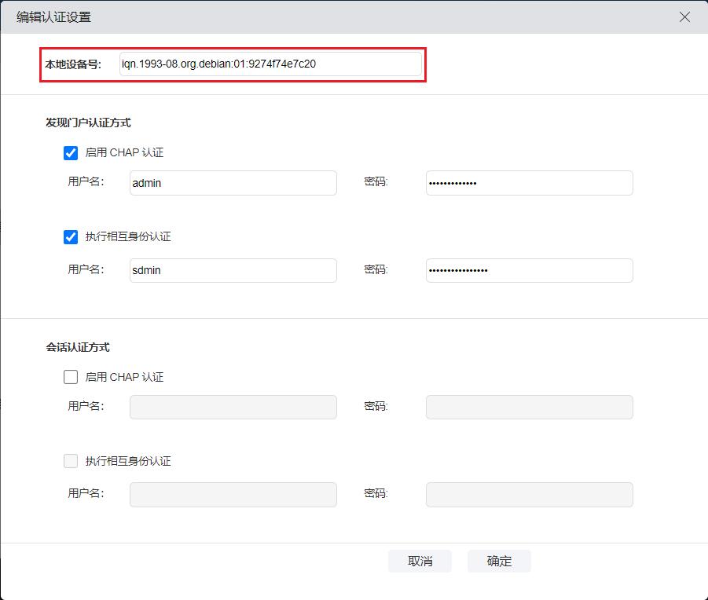Click the 本地设备号 label text
The height and width of the screenshot is (600, 708).
(73, 64)
